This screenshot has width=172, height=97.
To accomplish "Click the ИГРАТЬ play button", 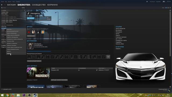I will [31, 18].
